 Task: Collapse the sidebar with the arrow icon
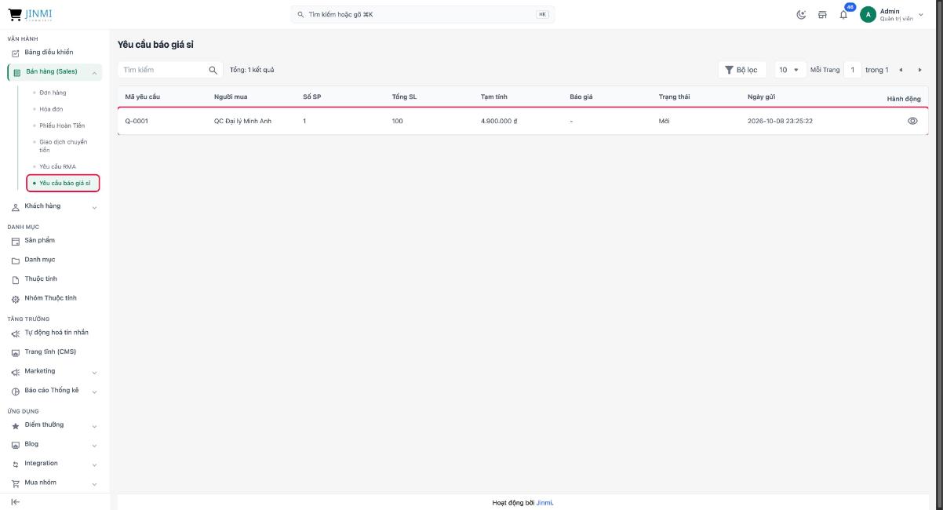pos(15,501)
